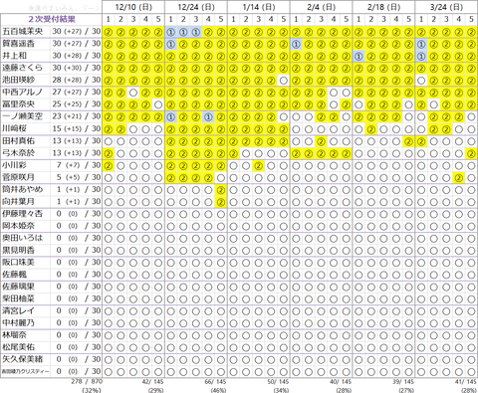Click 小川彩's yellow ② under 1/14
Image resolution: width=478 pixels, height=393 pixels.
[258, 165]
